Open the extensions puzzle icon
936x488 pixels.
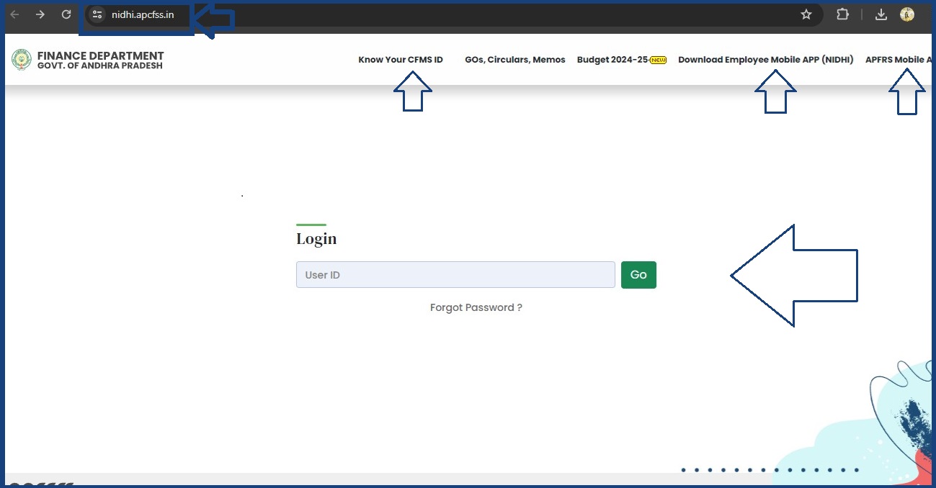point(842,14)
